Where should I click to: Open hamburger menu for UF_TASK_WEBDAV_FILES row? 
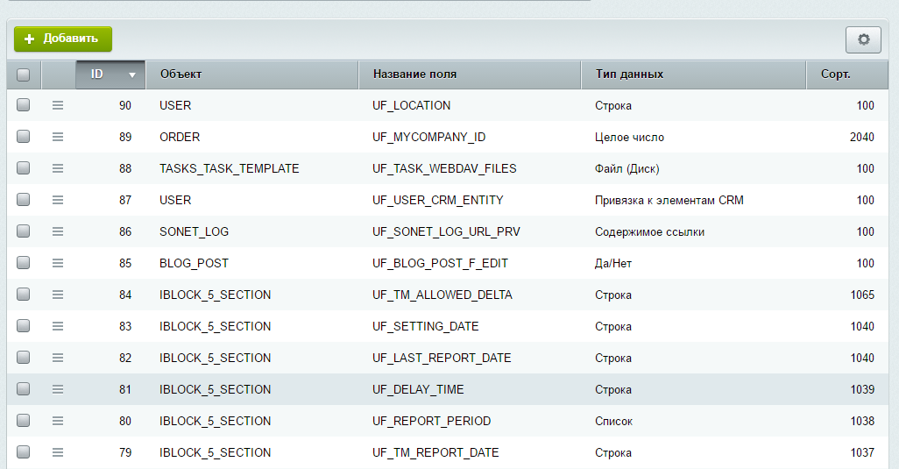tap(58, 168)
